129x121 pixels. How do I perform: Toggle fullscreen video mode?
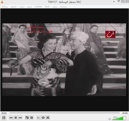(x=27, y=117)
